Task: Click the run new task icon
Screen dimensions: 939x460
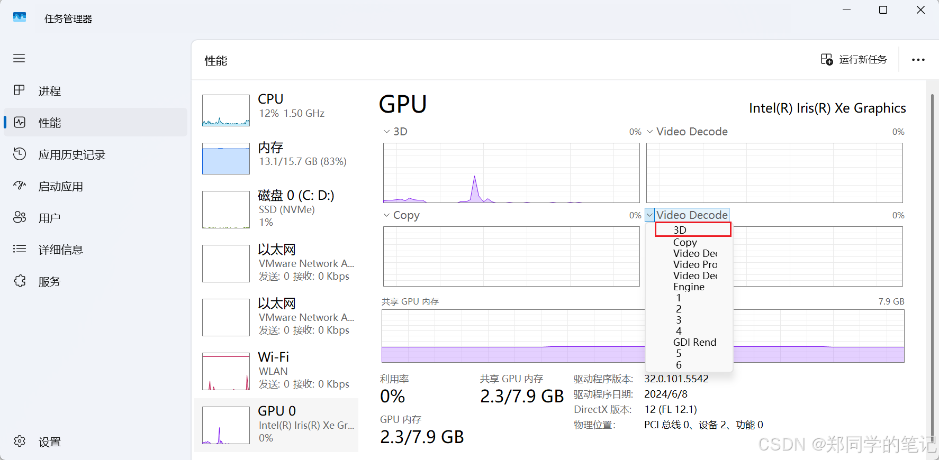Action: tap(826, 59)
